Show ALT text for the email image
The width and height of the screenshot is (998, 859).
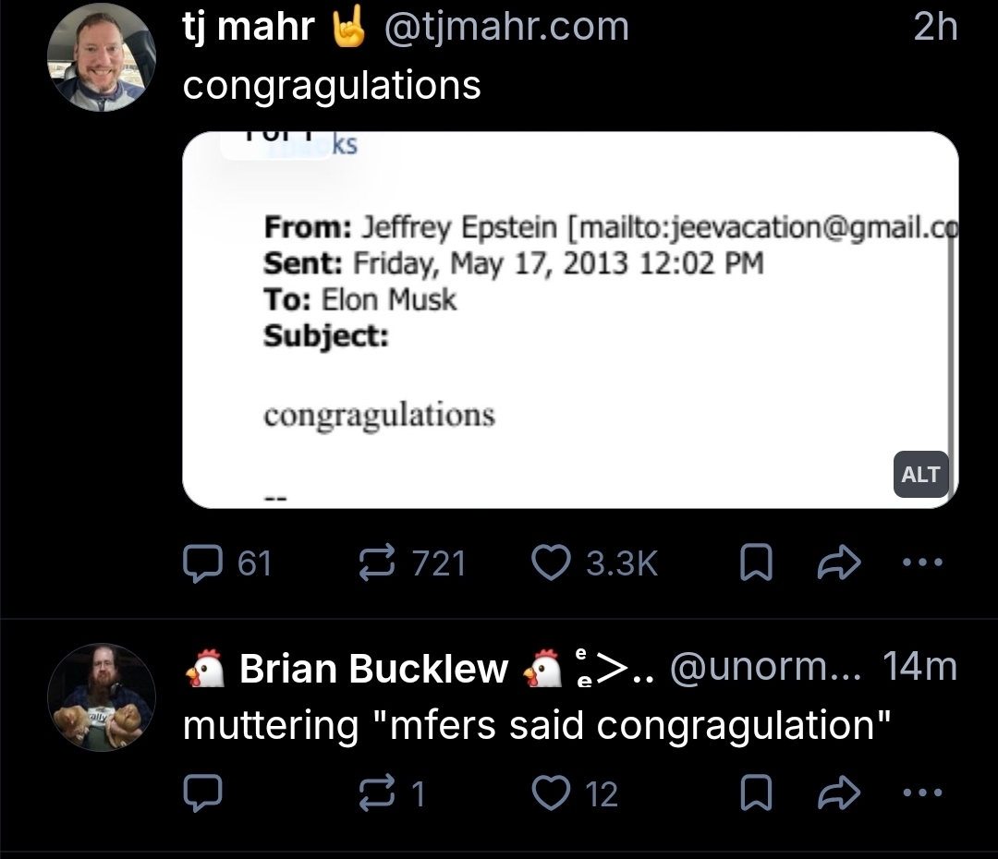[920, 475]
